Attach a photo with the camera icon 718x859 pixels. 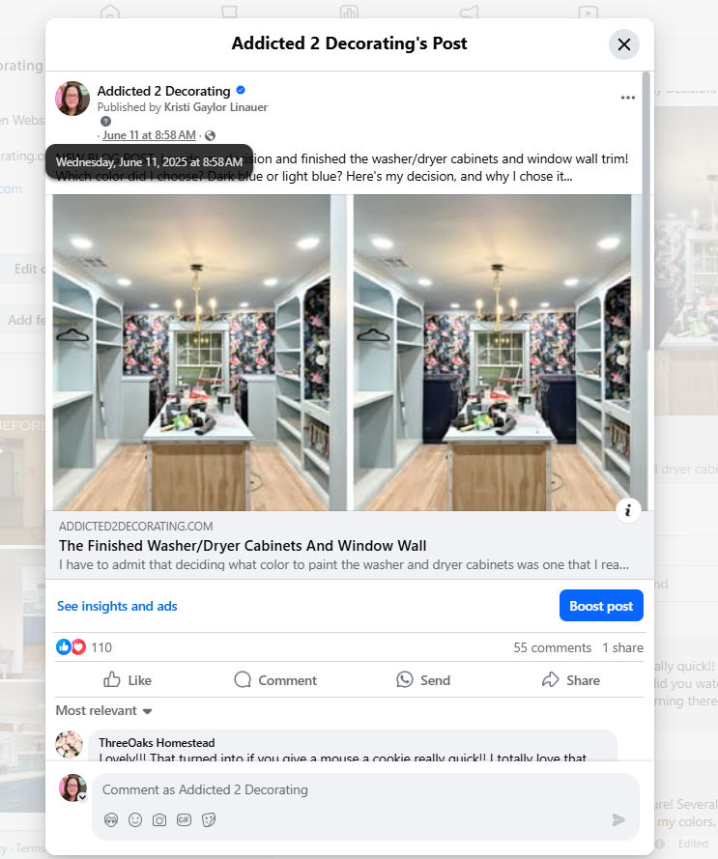[x=159, y=820]
